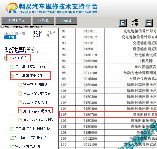
Task: Expand the 第一章 前驱动力总成 folder icon
Action: tap(12, 67)
